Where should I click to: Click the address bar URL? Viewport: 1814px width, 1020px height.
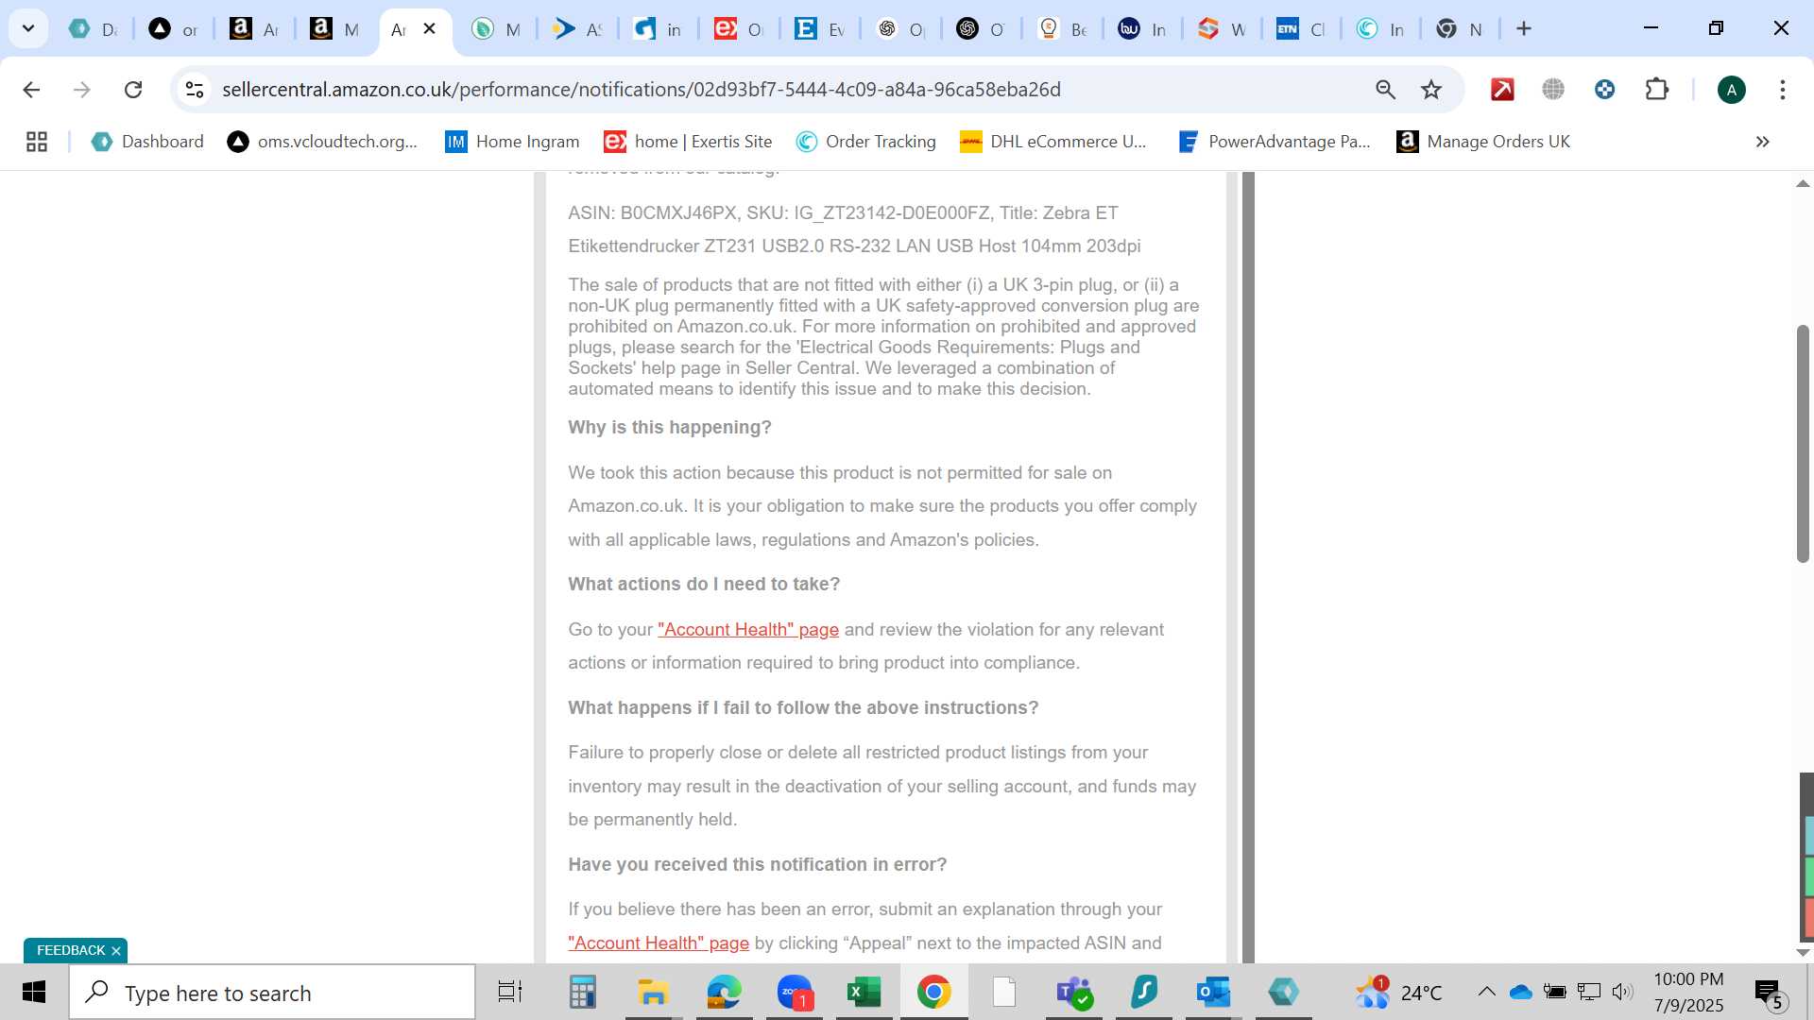pos(642,90)
